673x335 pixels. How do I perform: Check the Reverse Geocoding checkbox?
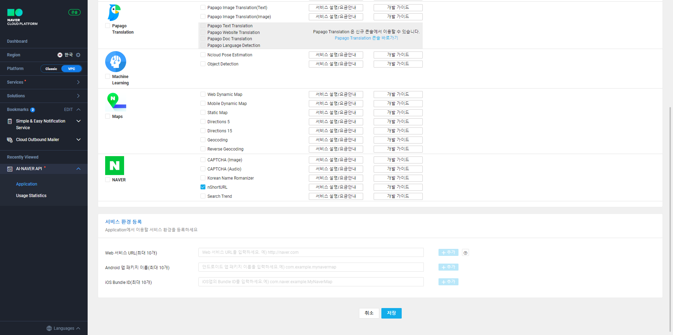[203, 149]
